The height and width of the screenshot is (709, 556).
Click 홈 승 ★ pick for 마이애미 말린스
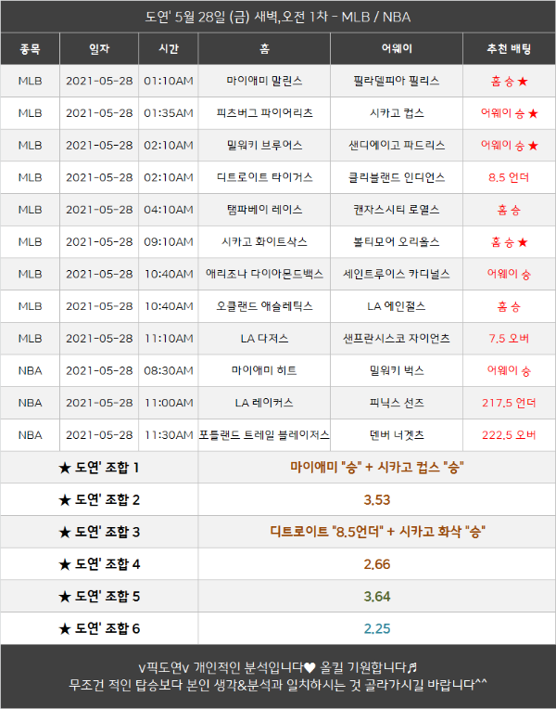(x=509, y=82)
